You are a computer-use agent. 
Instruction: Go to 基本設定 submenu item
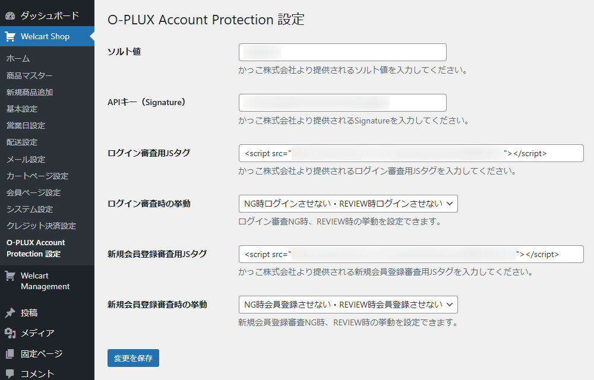tap(22, 109)
